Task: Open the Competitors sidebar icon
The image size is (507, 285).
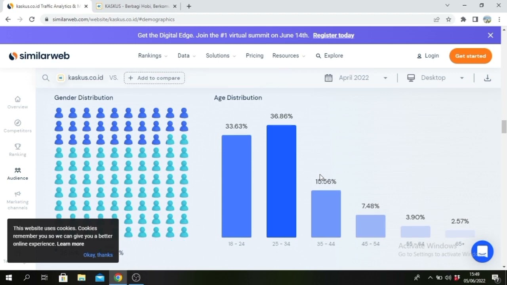Action: 17,123
